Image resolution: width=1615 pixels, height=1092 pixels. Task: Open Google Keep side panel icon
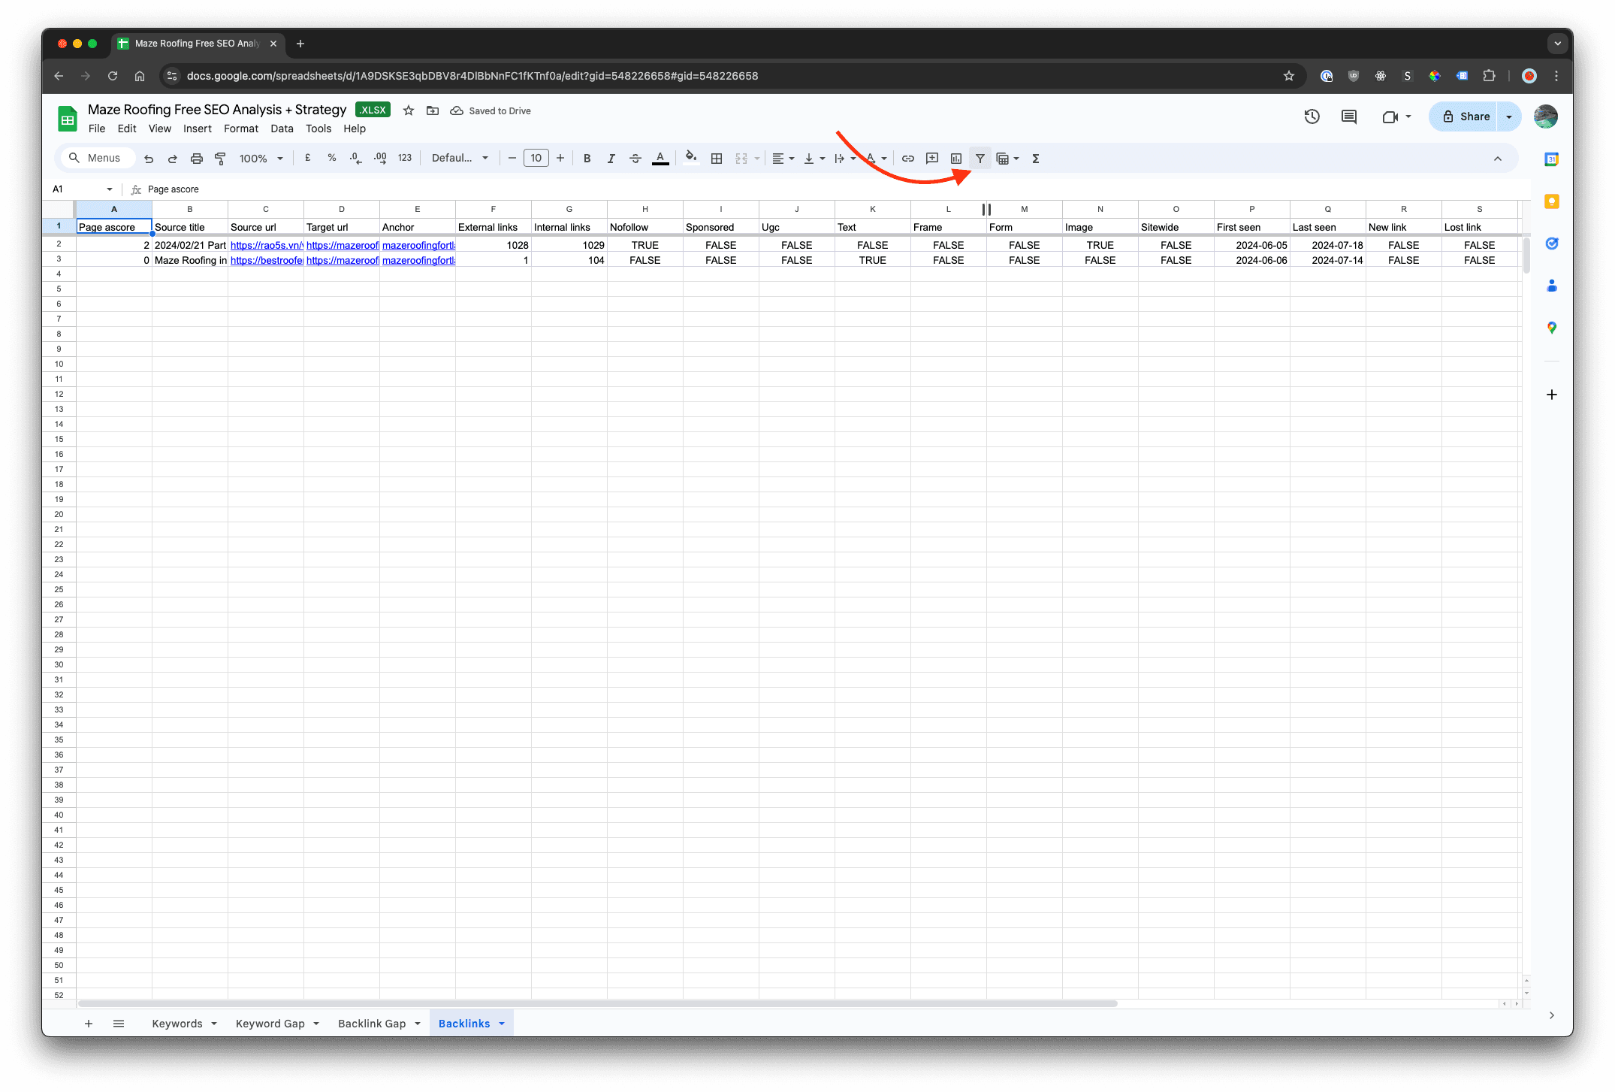1552,201
